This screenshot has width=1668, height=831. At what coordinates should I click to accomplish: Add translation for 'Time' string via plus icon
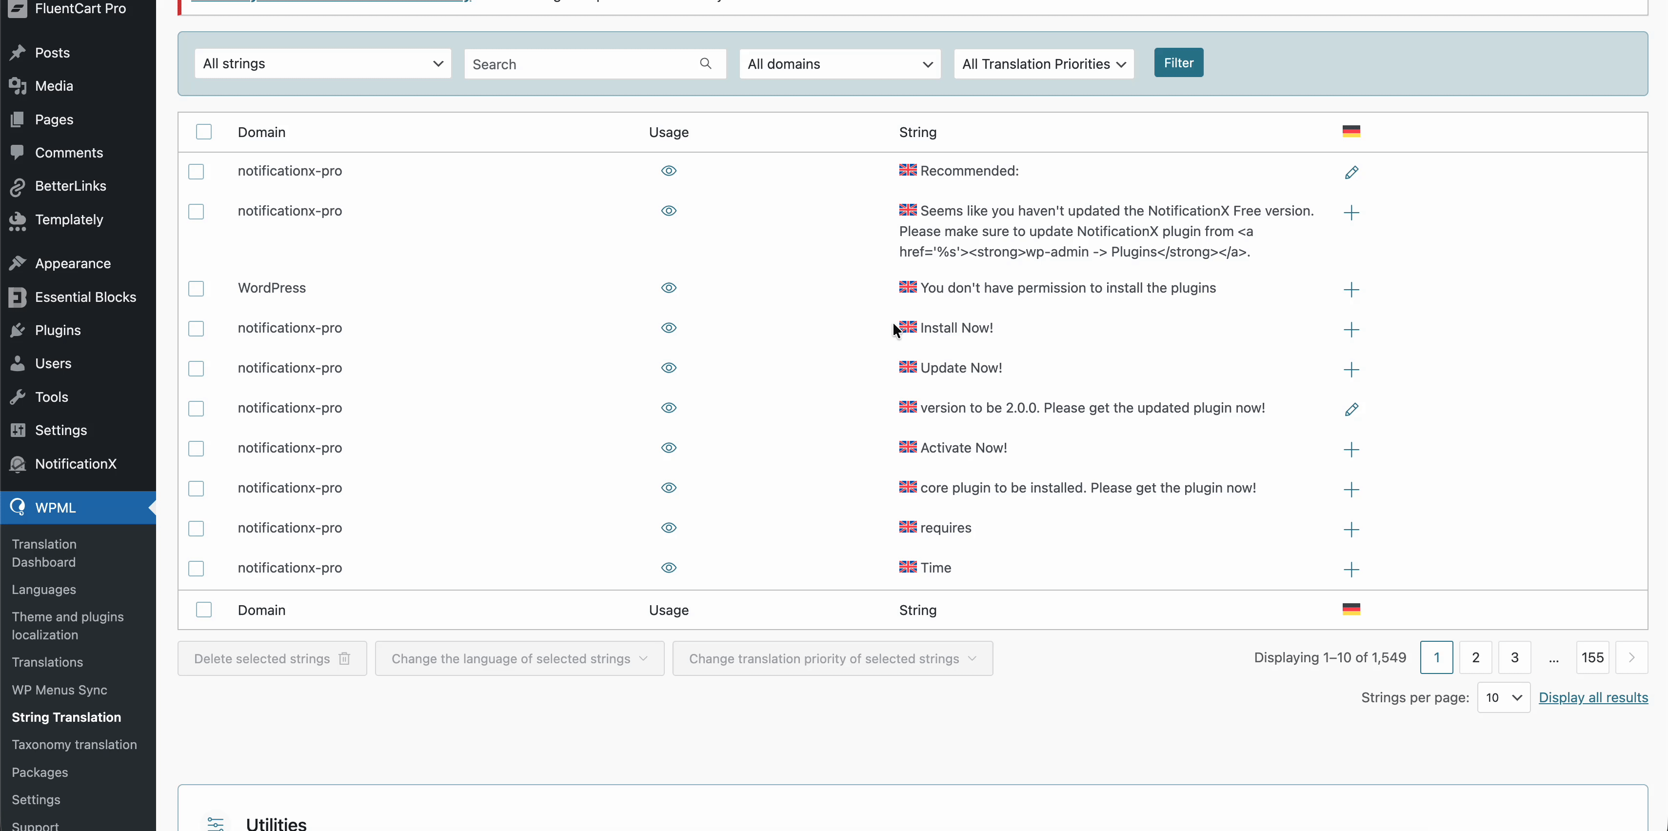(1350, 569)
